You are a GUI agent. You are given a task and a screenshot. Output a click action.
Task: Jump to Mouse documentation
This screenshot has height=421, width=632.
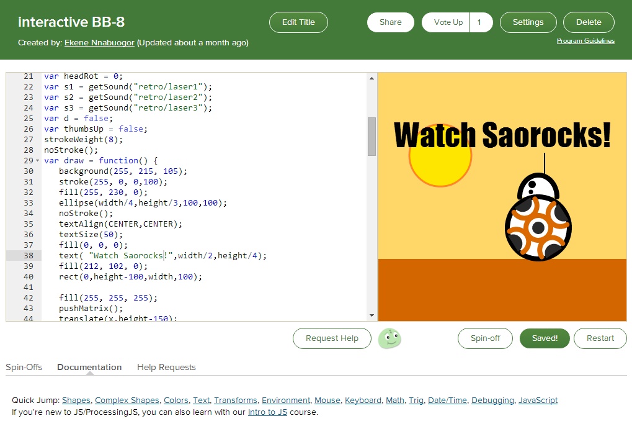(327, 401)
